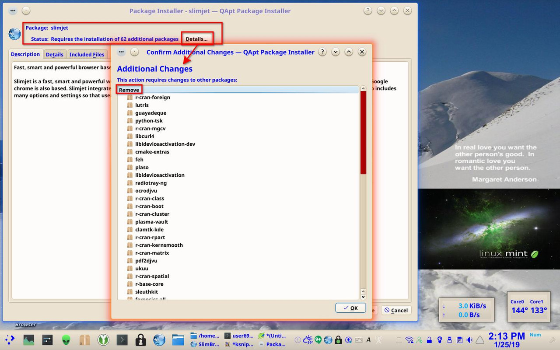Click Cancel in the Package Installer window

[x=396, y=310]
